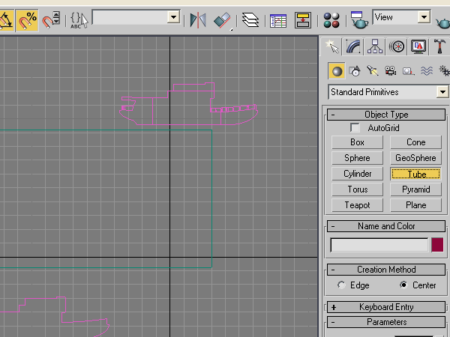Image resolution: width=450 pixels, height=337 pixels.
Task: Open the render View type dropdown
Action: (x=424, y=17)
